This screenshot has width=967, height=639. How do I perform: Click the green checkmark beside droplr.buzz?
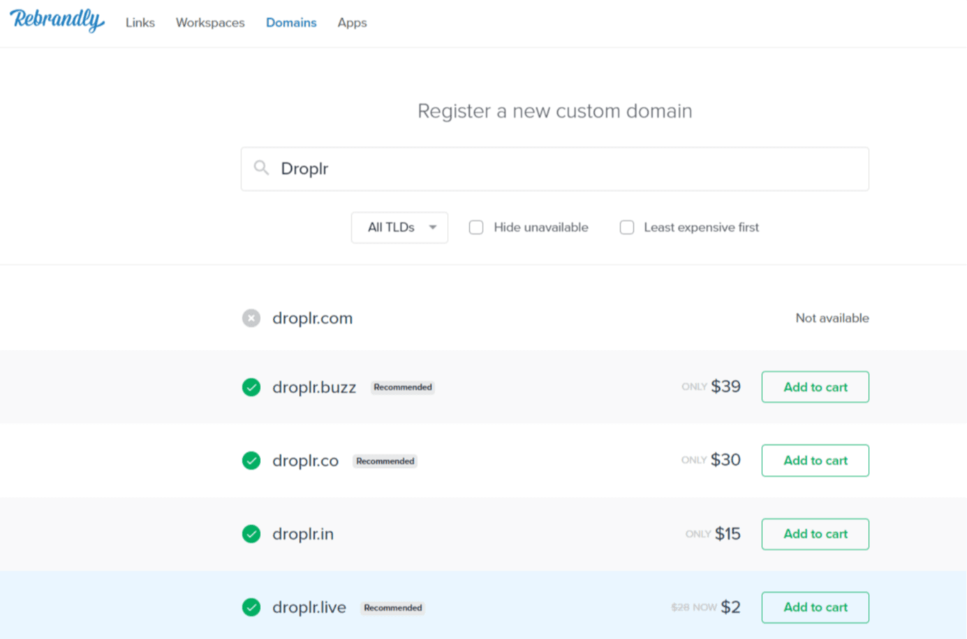pos(251,387)
